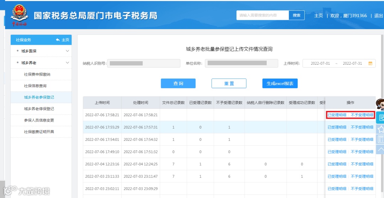Image resolution: width=384 pixels, height=198 pixels.
Task: Click the 受理成功记录数 column header
Action: (x=302, y=102)
